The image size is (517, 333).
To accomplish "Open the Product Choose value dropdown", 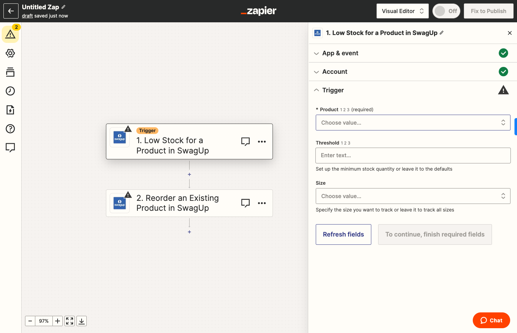I will 413,123.
